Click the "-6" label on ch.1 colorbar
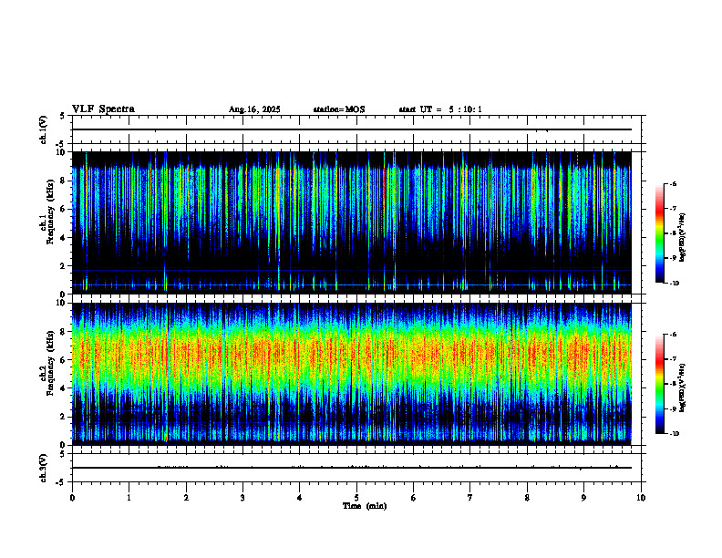 [x=673, y=183]
